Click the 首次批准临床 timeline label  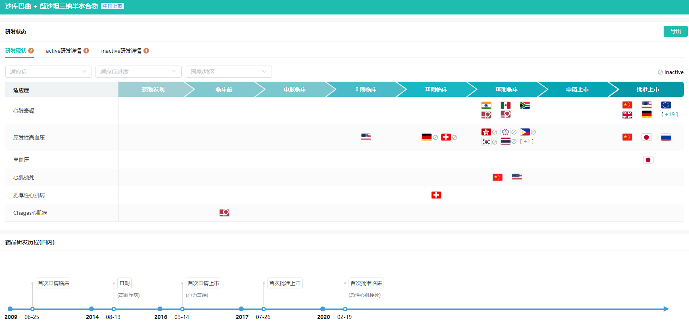pos(366,283)
